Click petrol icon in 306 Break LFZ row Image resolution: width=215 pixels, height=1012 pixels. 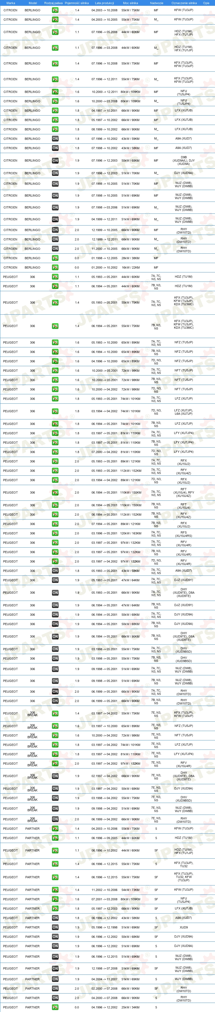click(x=55, y=745)
